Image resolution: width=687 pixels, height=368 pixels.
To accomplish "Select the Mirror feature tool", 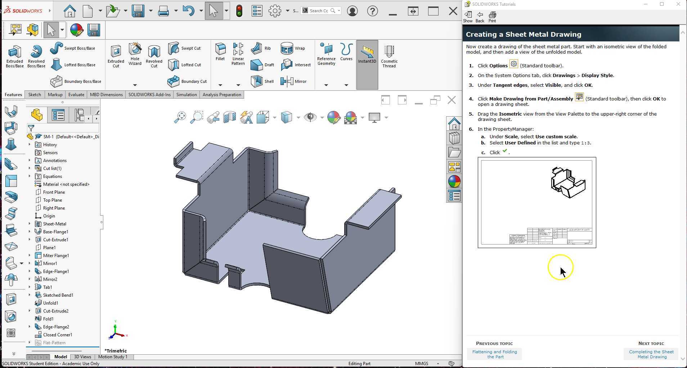I will point(295,81).
